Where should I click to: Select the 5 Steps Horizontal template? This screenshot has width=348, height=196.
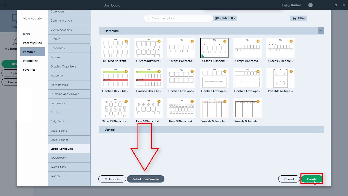click(x=181, y=50)
